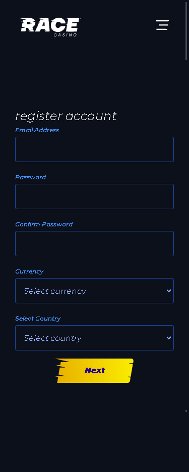The width and height of the screenshot is (189, 472).
Task: Open the Select country dropdown
Action: [94, 338]
